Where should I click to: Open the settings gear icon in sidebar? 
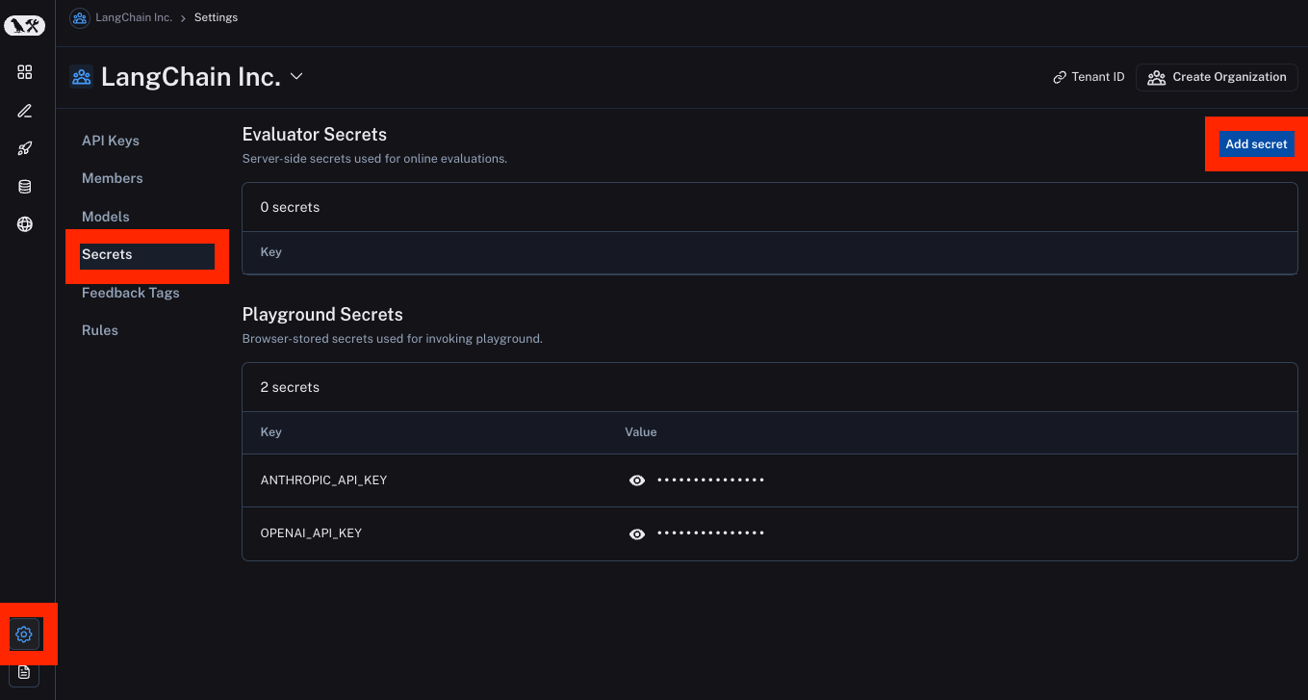(25, 635)
